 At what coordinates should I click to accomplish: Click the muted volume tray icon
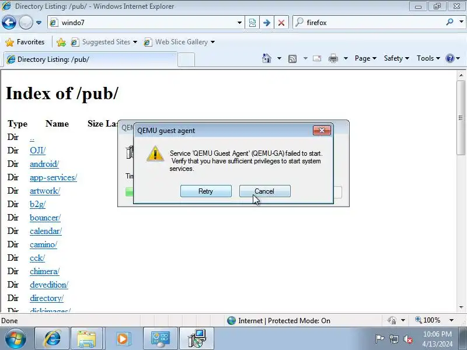tap(407, 339)
